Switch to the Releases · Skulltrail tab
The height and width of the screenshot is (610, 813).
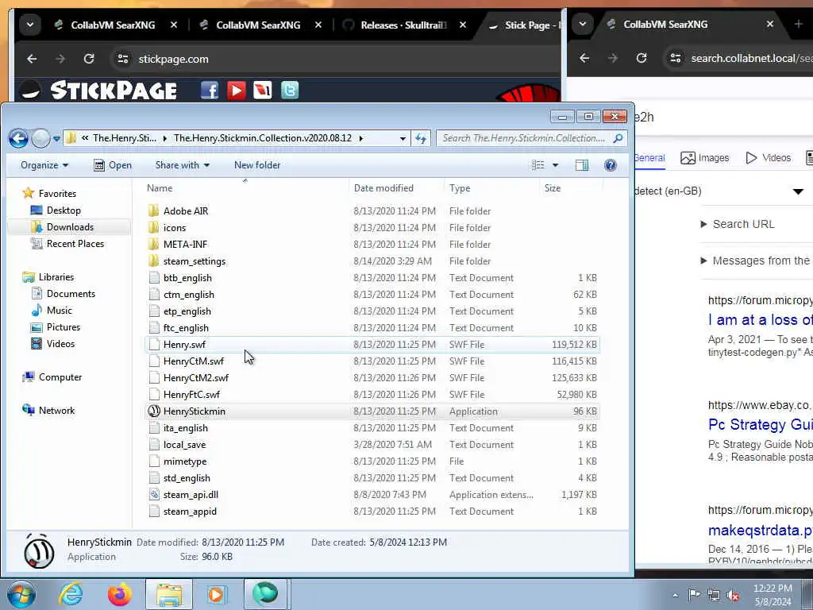(x=403, y=25)
